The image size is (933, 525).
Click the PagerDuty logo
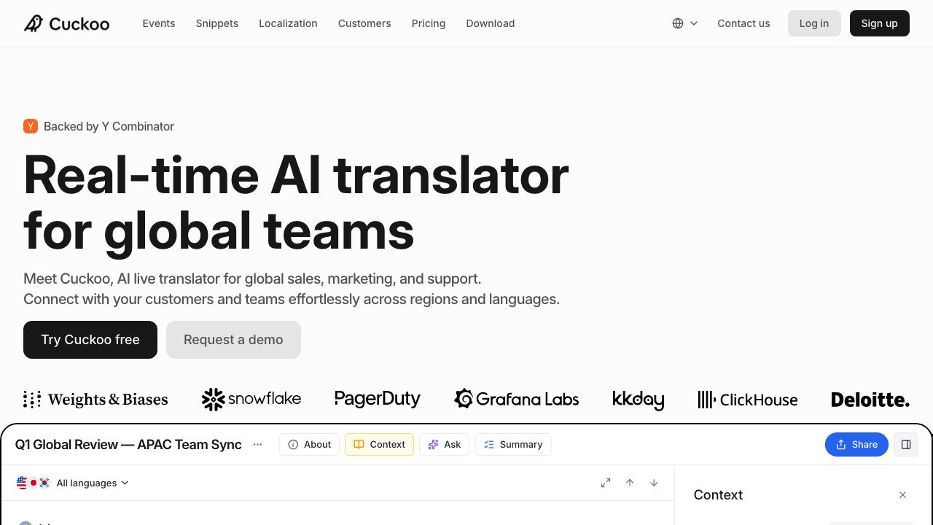(x=378, y=399)
